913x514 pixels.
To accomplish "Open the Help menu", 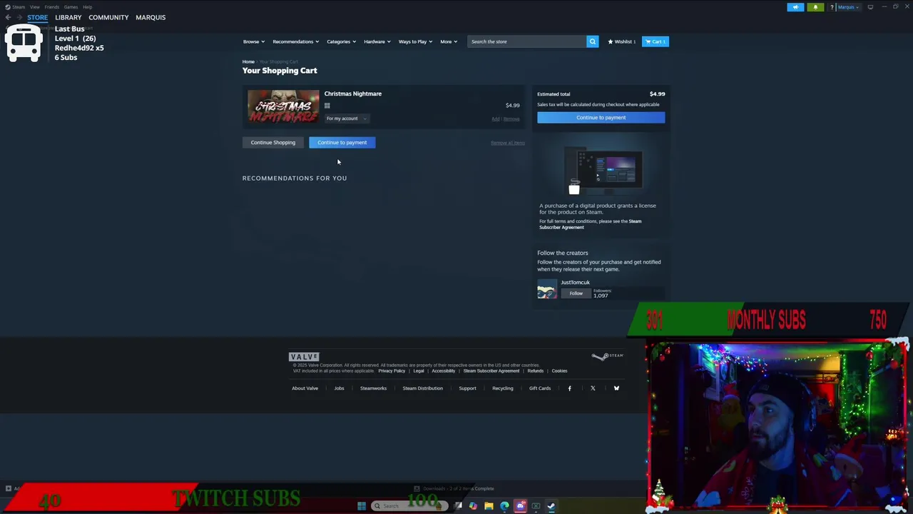I will [x=87, y=7].
